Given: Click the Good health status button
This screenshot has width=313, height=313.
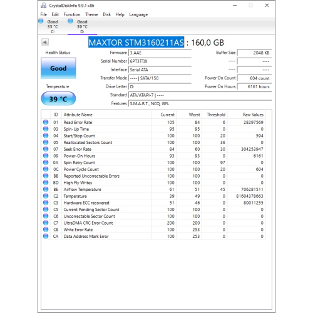Looking at the screenshot, I should pyautogui.click(x=58, y=68).
